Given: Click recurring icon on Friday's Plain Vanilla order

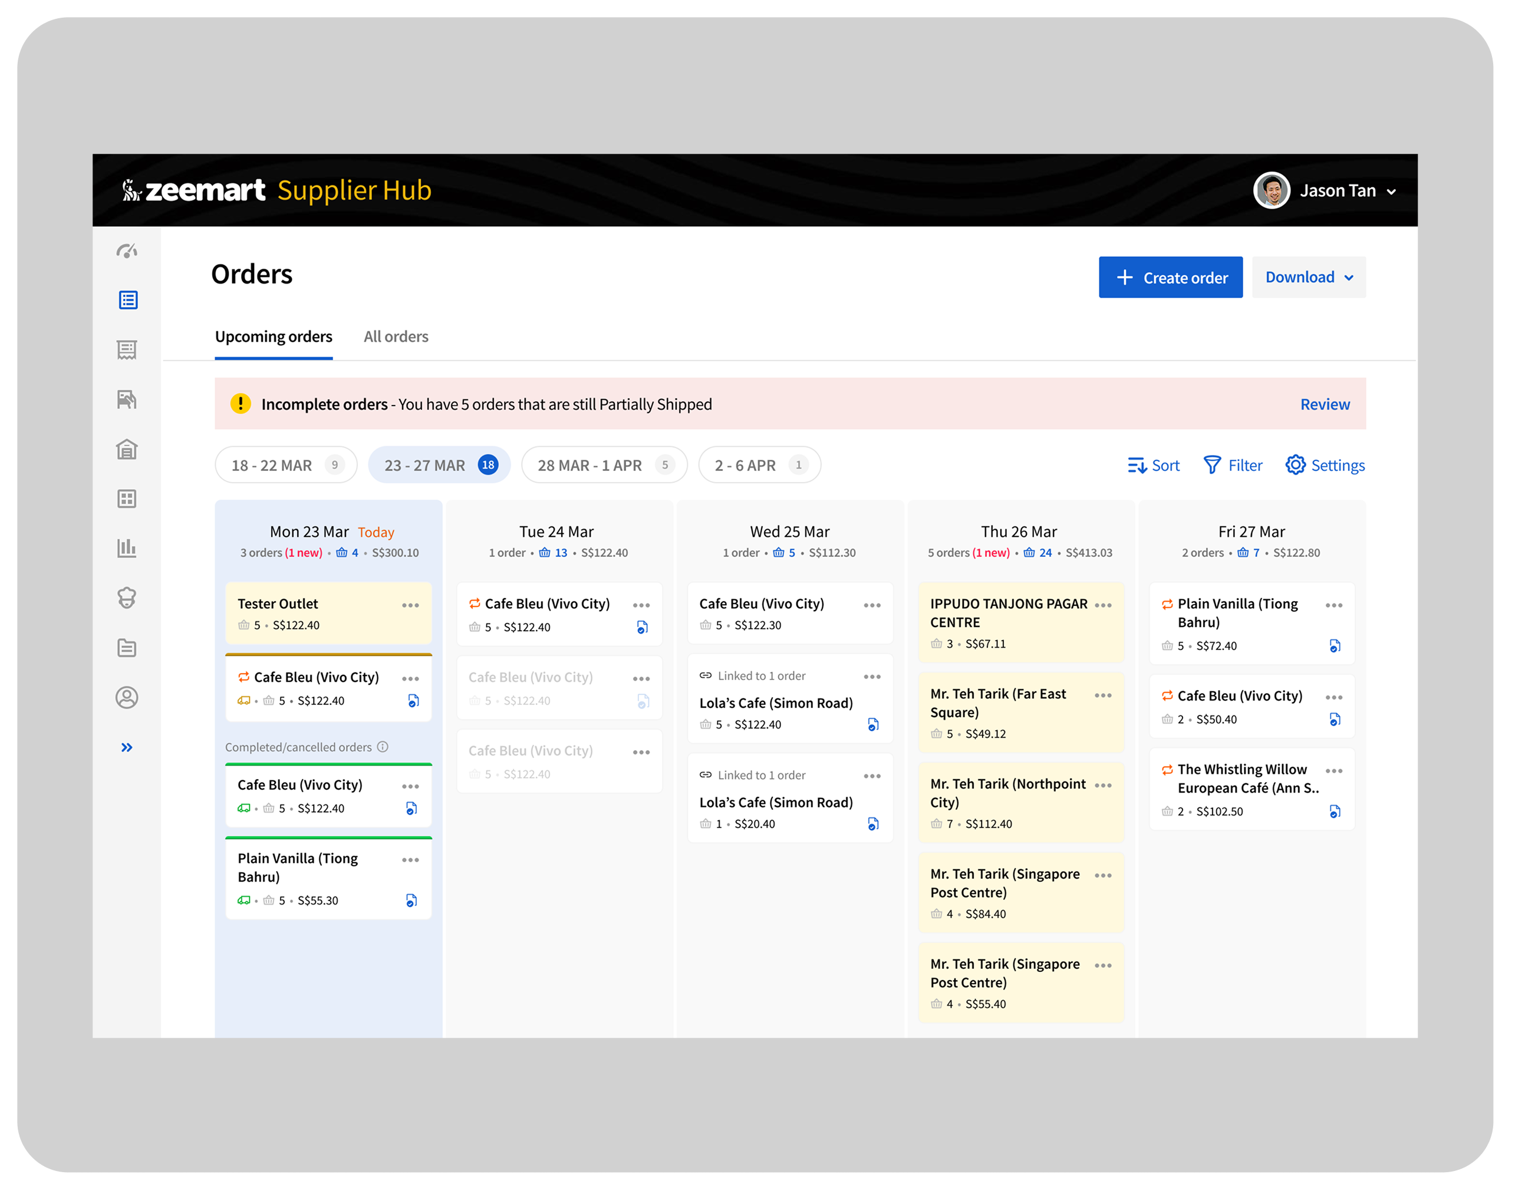Looking at the screenshot, I should coord(1167,604).
